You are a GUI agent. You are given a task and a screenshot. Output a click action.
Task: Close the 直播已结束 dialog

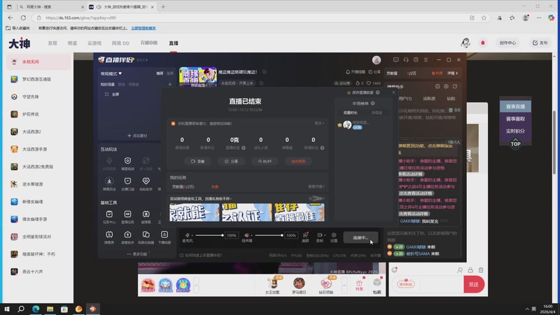click(x=393, y=92)
